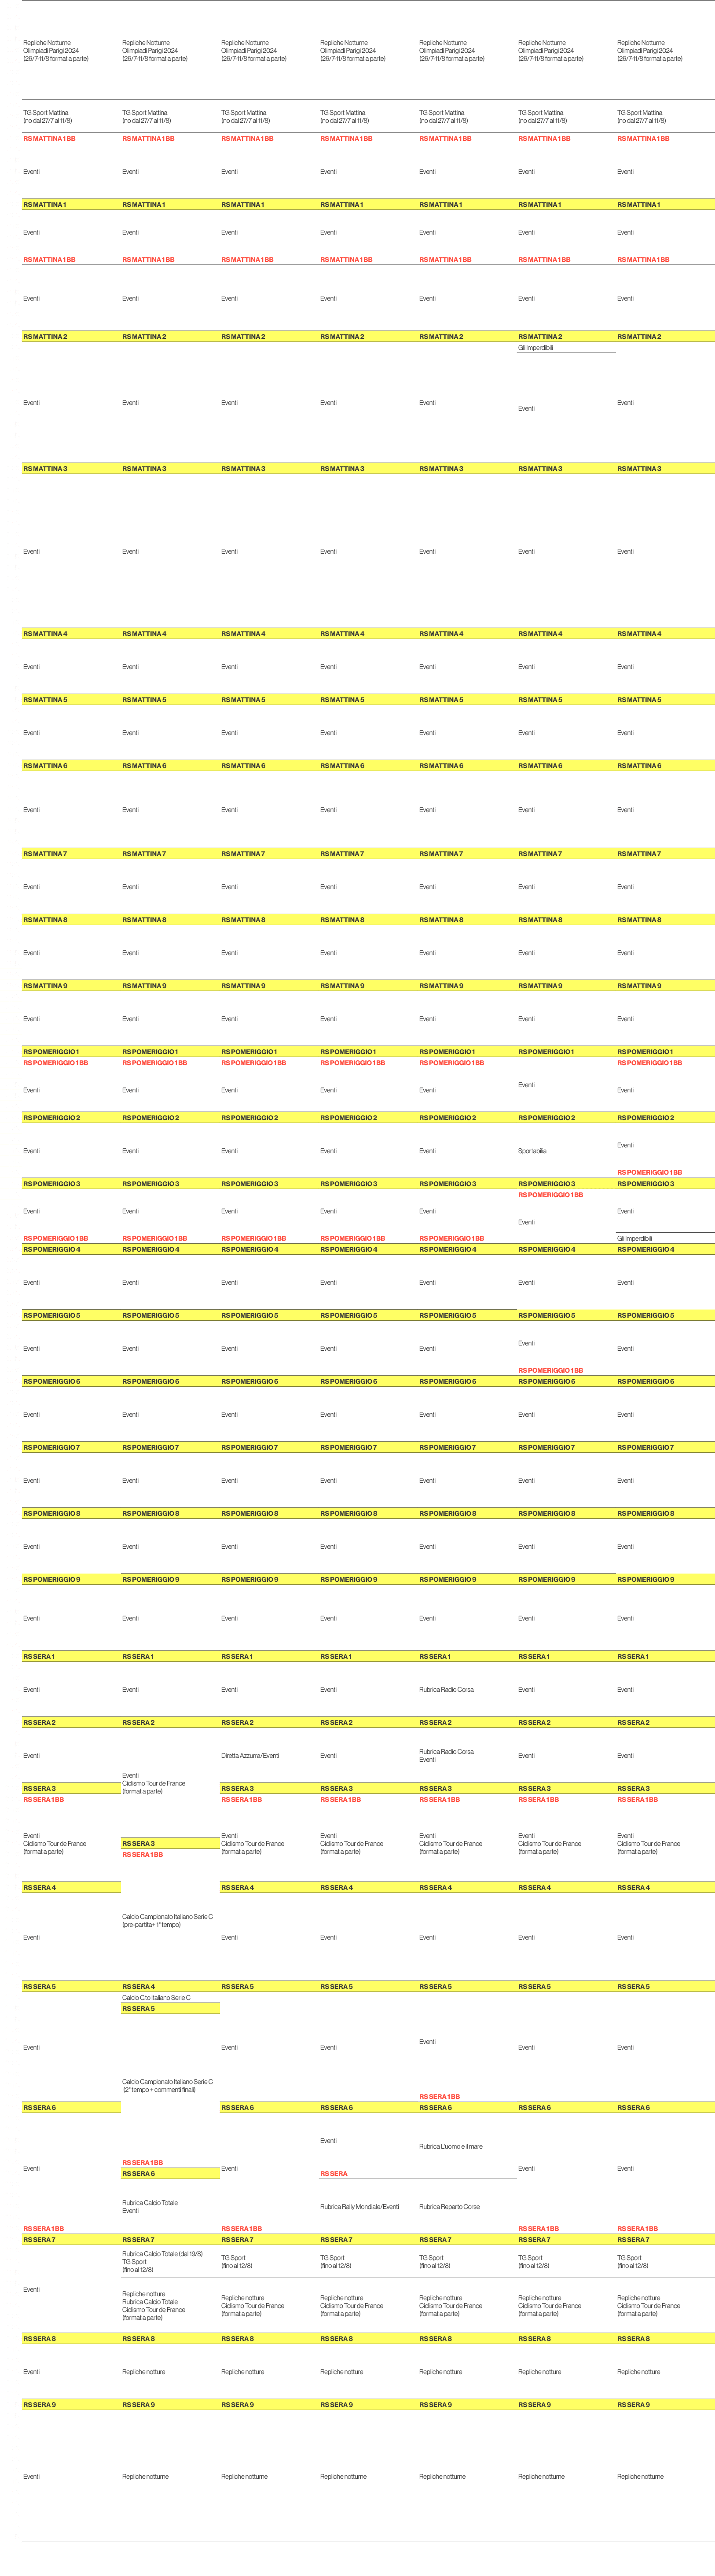Viewport: 715px width, 2576px height.
Task: Click the 'Eventi' entry below 'Gli Imperdibili' under RS MATTINA 2
Action: tap(526, 408)
